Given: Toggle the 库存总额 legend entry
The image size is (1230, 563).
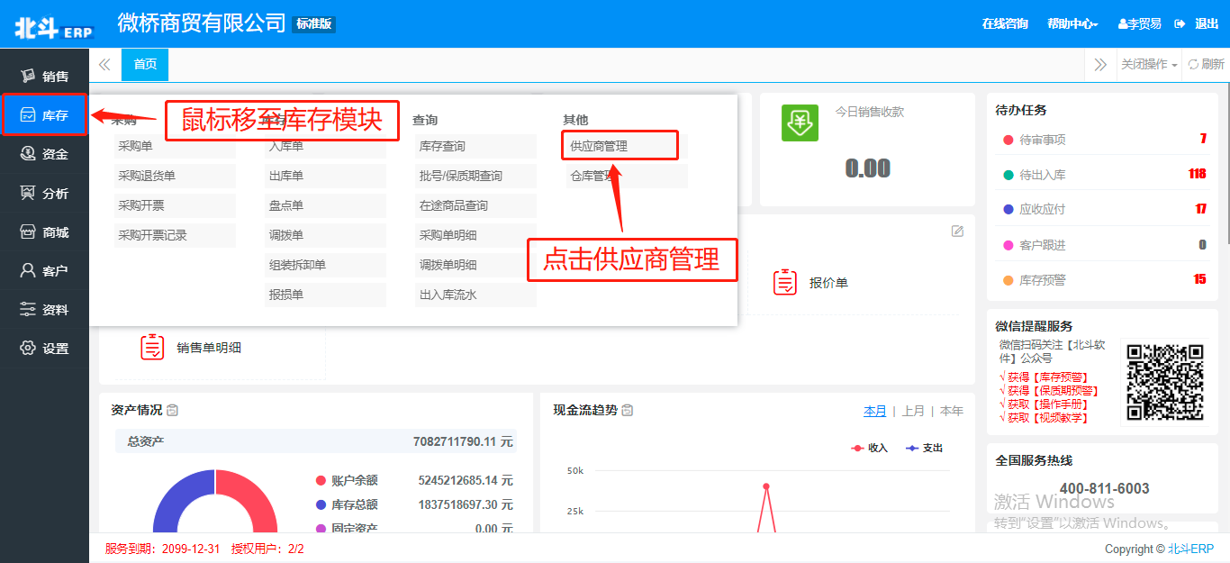Looking at the screenshot, I should coord(347,504).
